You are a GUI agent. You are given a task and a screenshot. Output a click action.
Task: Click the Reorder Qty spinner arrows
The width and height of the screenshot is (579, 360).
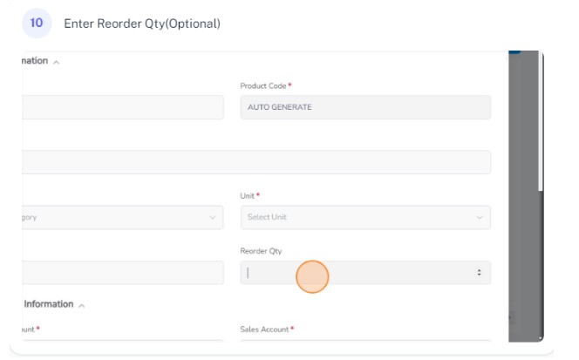tap(479, 273)
